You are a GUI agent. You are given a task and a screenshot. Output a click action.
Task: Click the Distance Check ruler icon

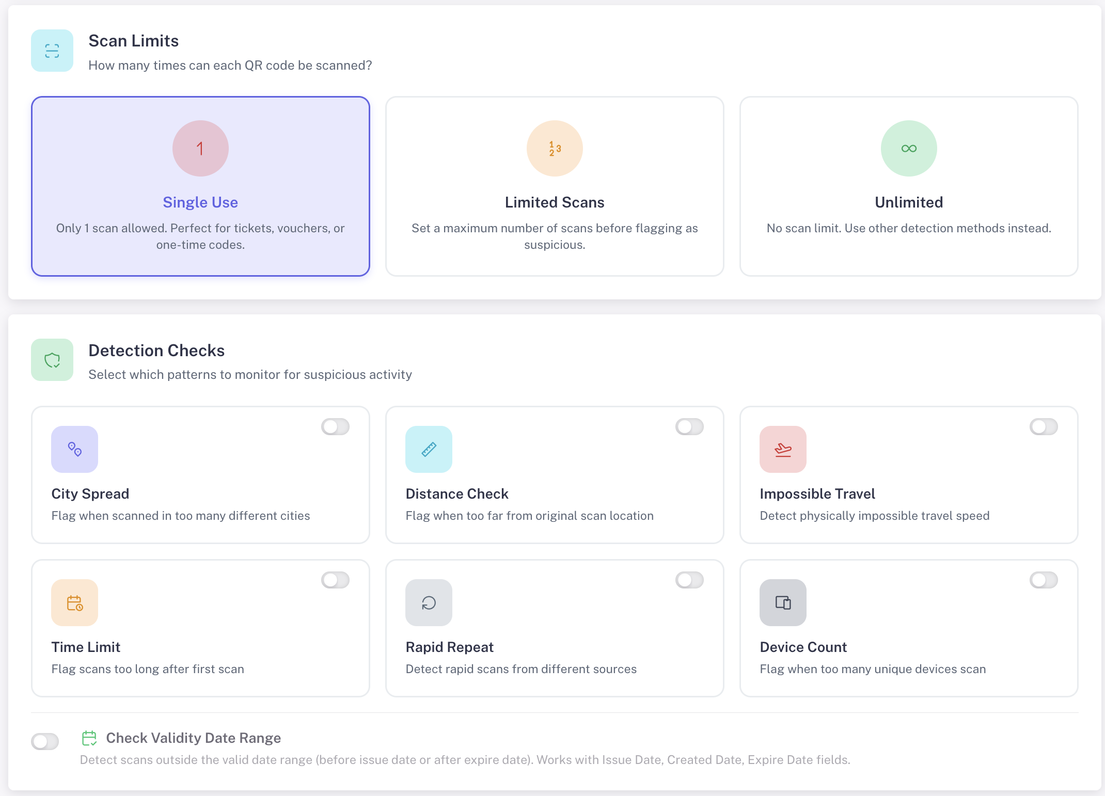429,449
